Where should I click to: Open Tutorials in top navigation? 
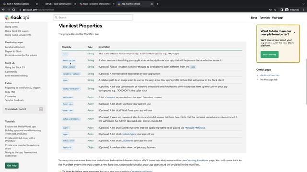(x=264, y=18)
